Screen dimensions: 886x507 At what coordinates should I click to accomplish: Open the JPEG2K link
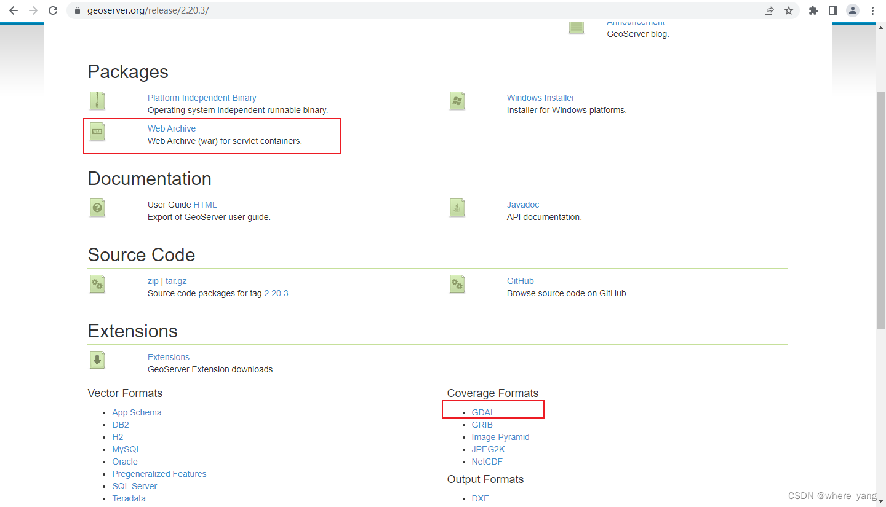[489, 449]
